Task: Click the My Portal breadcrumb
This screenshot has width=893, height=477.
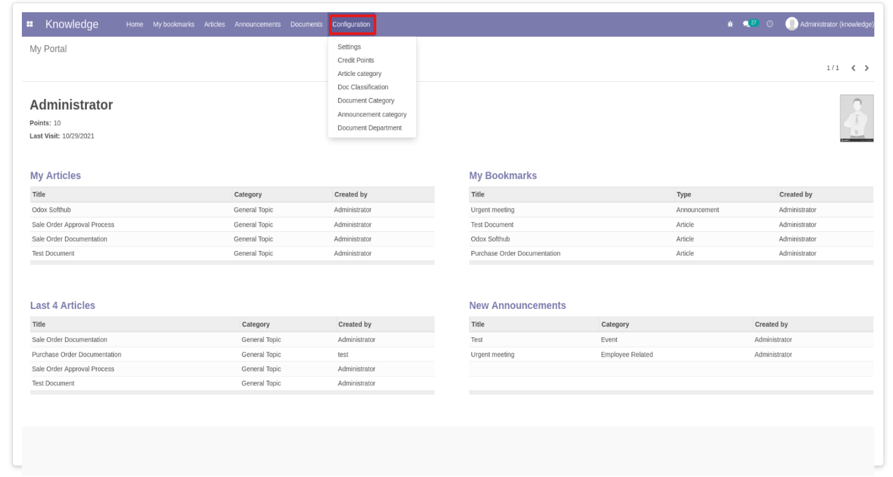Action: (48, 49)
